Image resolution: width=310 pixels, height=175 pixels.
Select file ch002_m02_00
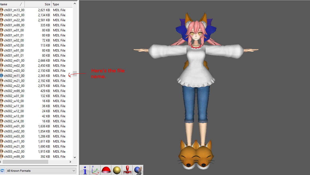coord(14,65)
